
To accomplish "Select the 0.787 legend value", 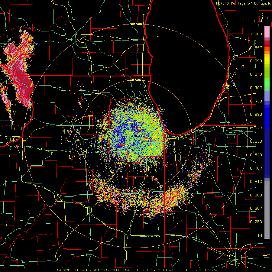I will click(256, 88).
